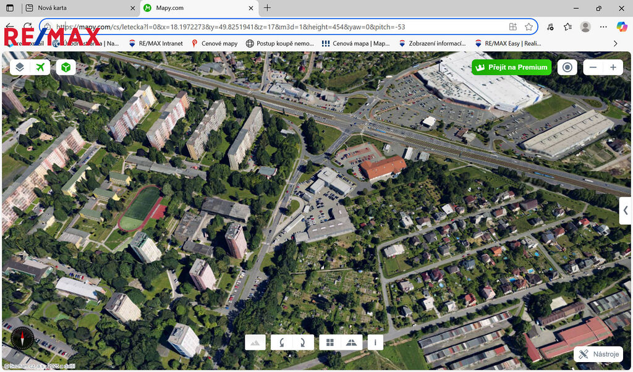Viewport: 633px width, 372px height.
Task: Open the Copilot sidebar icon
Action: (622, 27)
